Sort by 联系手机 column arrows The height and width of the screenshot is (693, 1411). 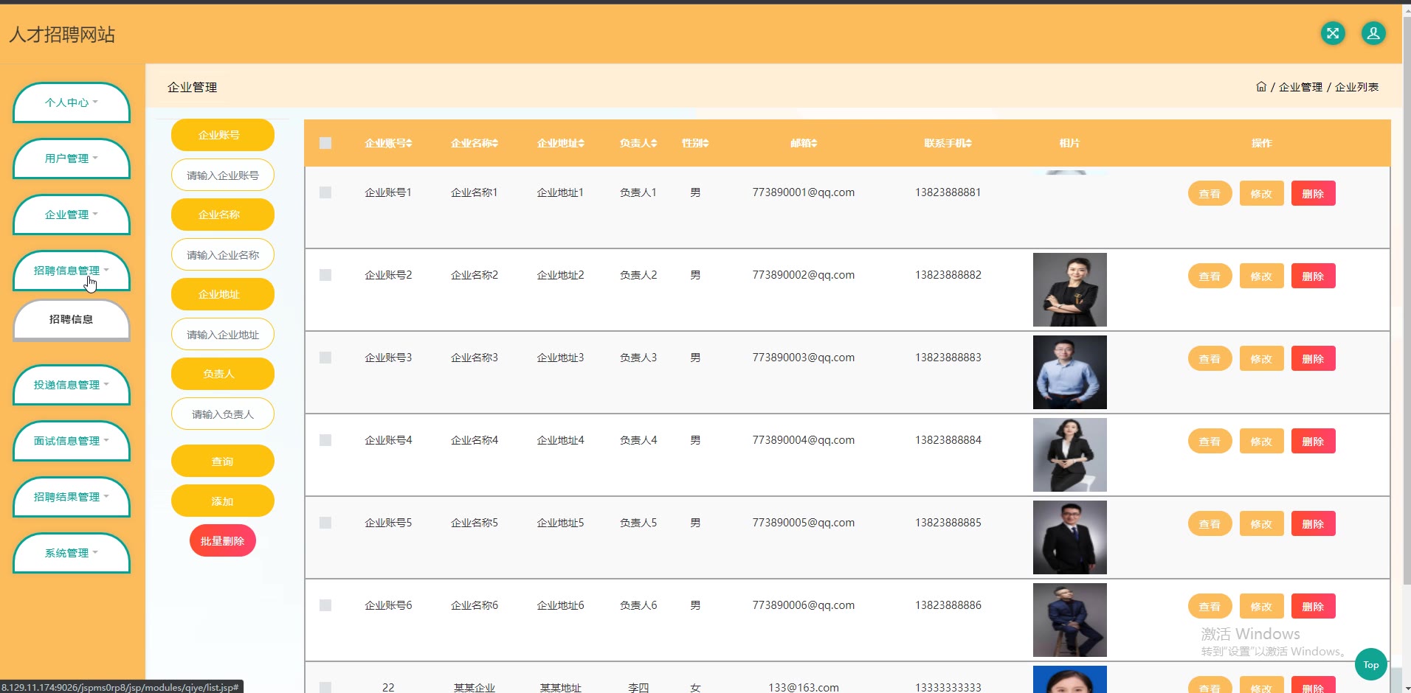click(x=969, y=143)
